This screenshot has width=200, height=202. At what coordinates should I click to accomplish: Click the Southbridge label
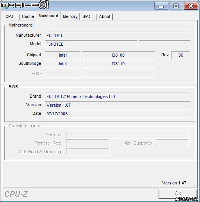(x=30, y=63)
